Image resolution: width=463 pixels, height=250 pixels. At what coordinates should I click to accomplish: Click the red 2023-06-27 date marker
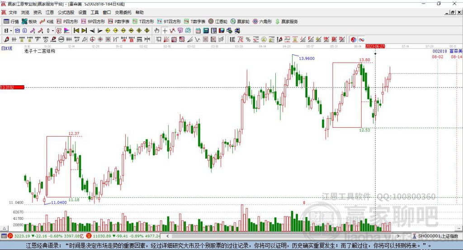click(375, 46)
